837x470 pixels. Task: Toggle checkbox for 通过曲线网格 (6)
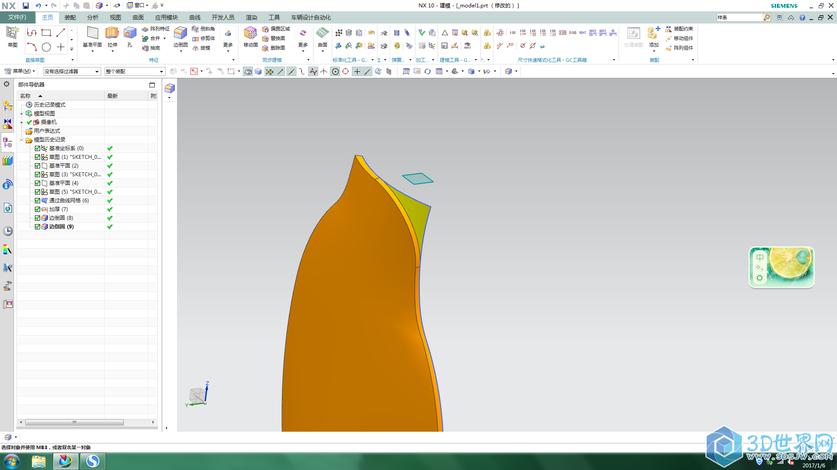[37, 201]
